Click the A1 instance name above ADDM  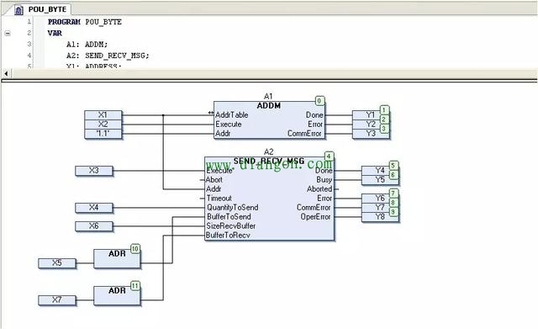coord(268,96)
